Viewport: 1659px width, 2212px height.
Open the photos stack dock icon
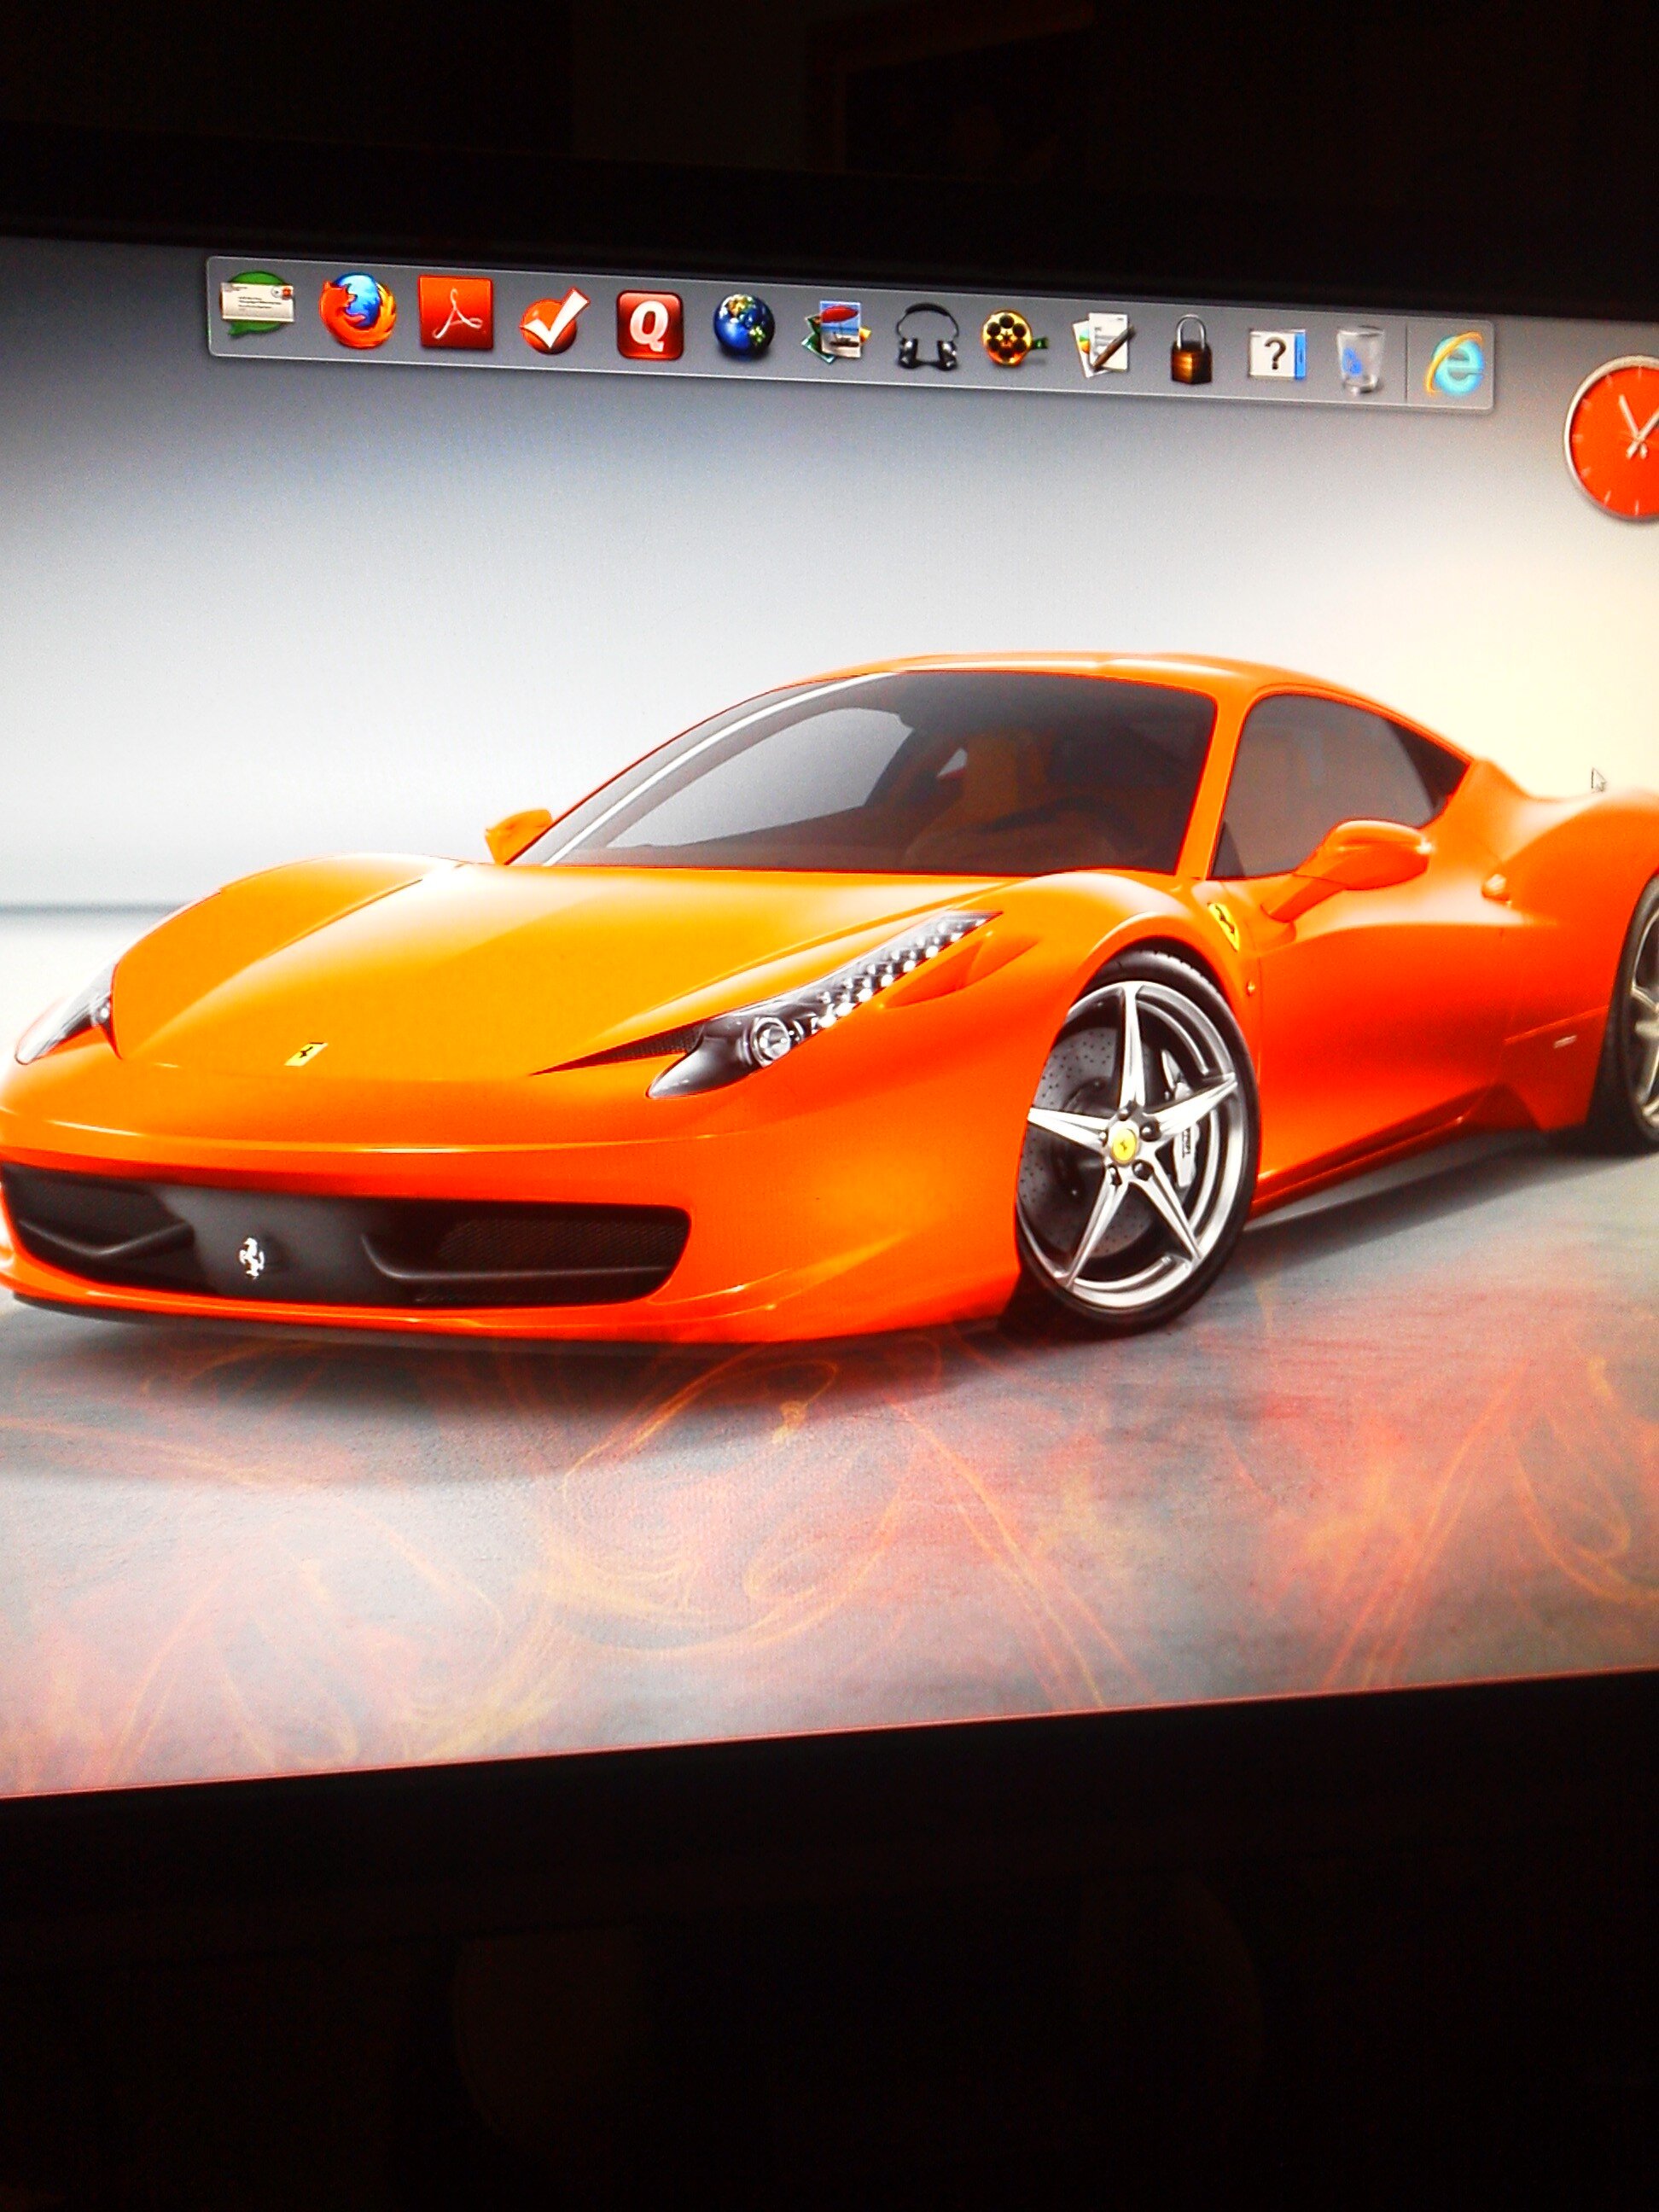(836, 333)
